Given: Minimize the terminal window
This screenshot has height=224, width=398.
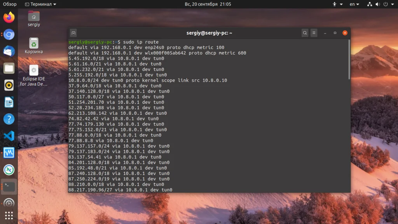Looking at the screenshot, I should click(x=325, y=33).
